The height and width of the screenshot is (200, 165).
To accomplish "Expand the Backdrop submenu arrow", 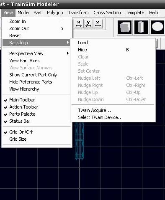I will 68,43.
